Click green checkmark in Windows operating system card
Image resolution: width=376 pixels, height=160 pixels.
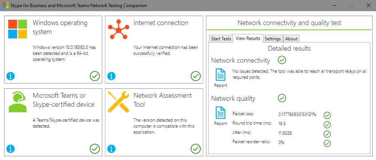95,76
